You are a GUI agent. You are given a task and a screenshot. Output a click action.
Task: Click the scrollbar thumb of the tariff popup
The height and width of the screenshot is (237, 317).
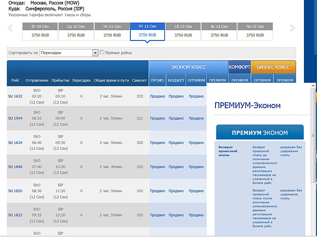pos(313,136)
